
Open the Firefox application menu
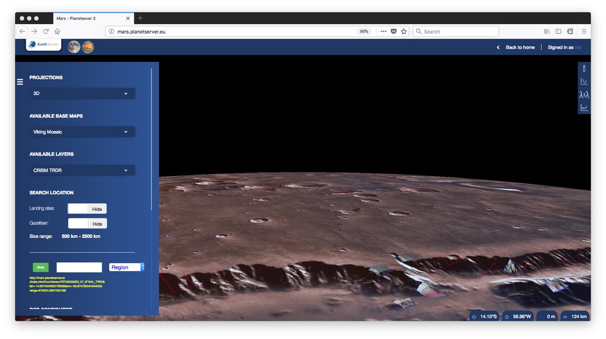click(x=584, y=31)
